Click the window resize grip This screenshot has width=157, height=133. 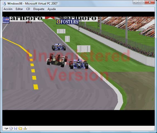(x=153, y=129)
